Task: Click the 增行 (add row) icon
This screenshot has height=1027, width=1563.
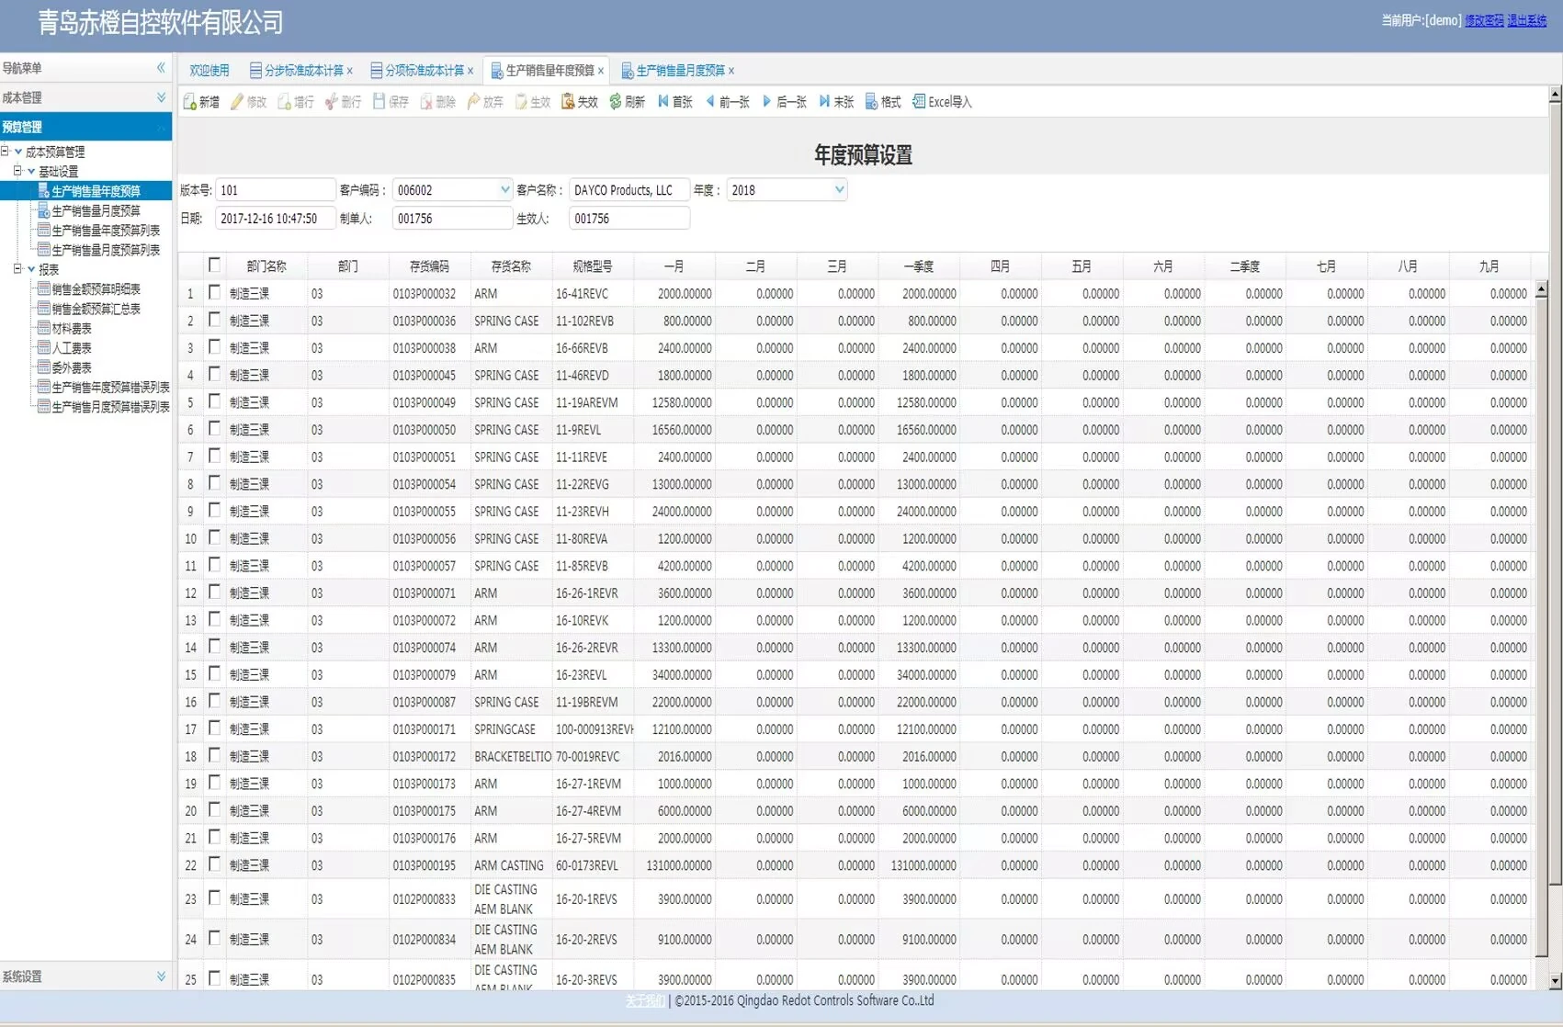Action: [x=285, y=101]
